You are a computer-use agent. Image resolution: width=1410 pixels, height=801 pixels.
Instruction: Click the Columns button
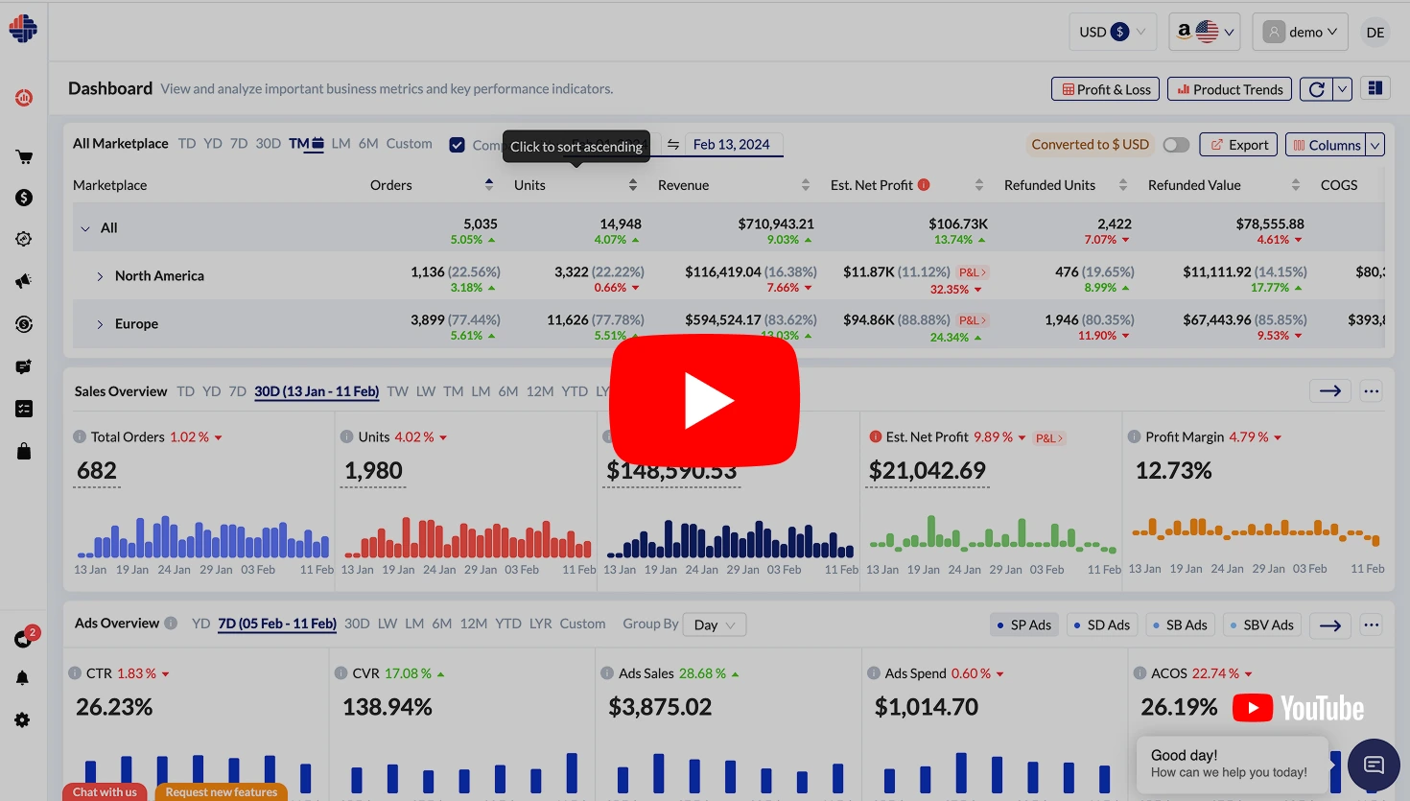click(x=1327, y=145)
